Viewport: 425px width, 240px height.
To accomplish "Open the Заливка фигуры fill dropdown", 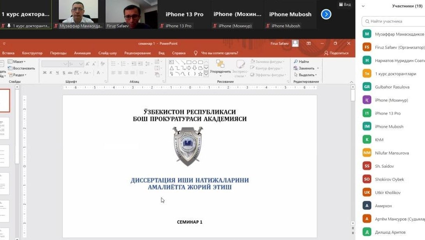I will tap(267, 62).
